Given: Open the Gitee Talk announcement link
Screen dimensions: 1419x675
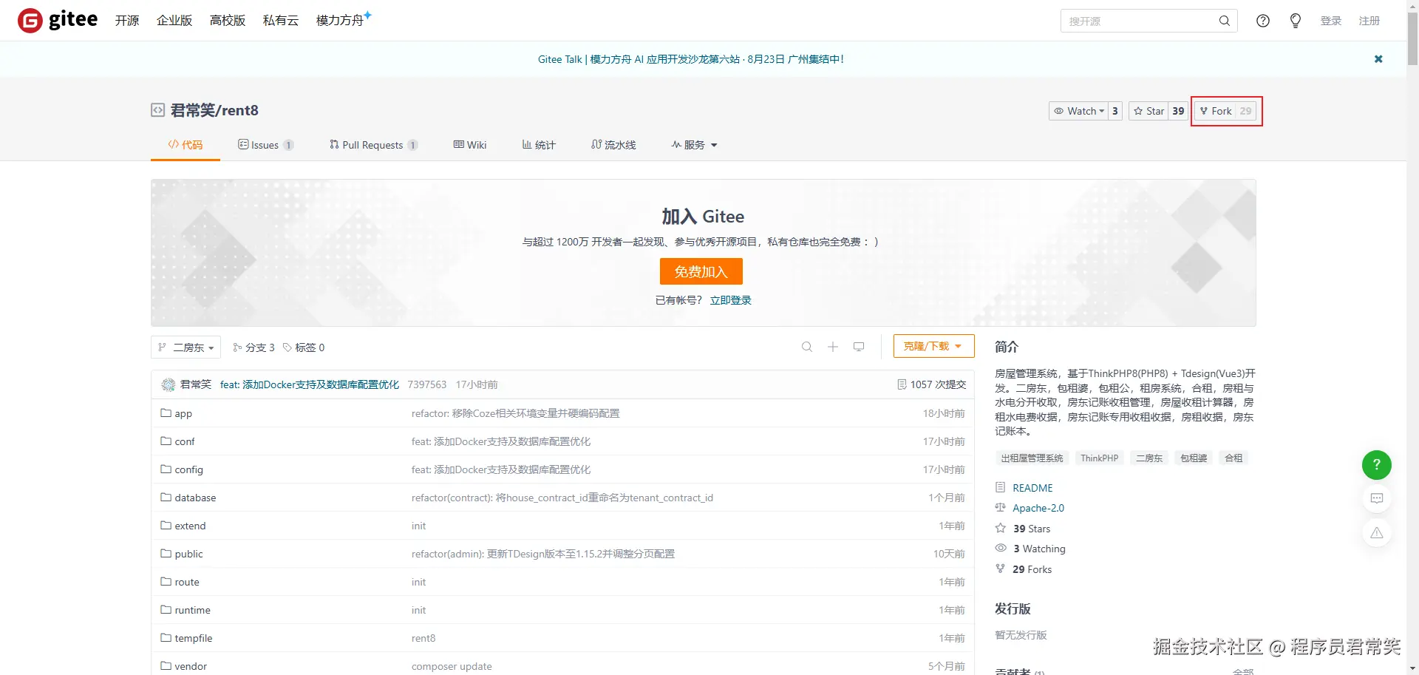Looking at the screenshot, I should tap(691, 59).
